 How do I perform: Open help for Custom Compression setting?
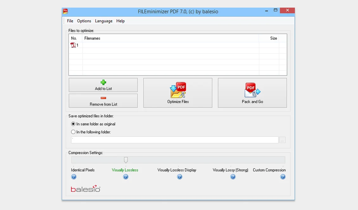[x=283, y=177]
